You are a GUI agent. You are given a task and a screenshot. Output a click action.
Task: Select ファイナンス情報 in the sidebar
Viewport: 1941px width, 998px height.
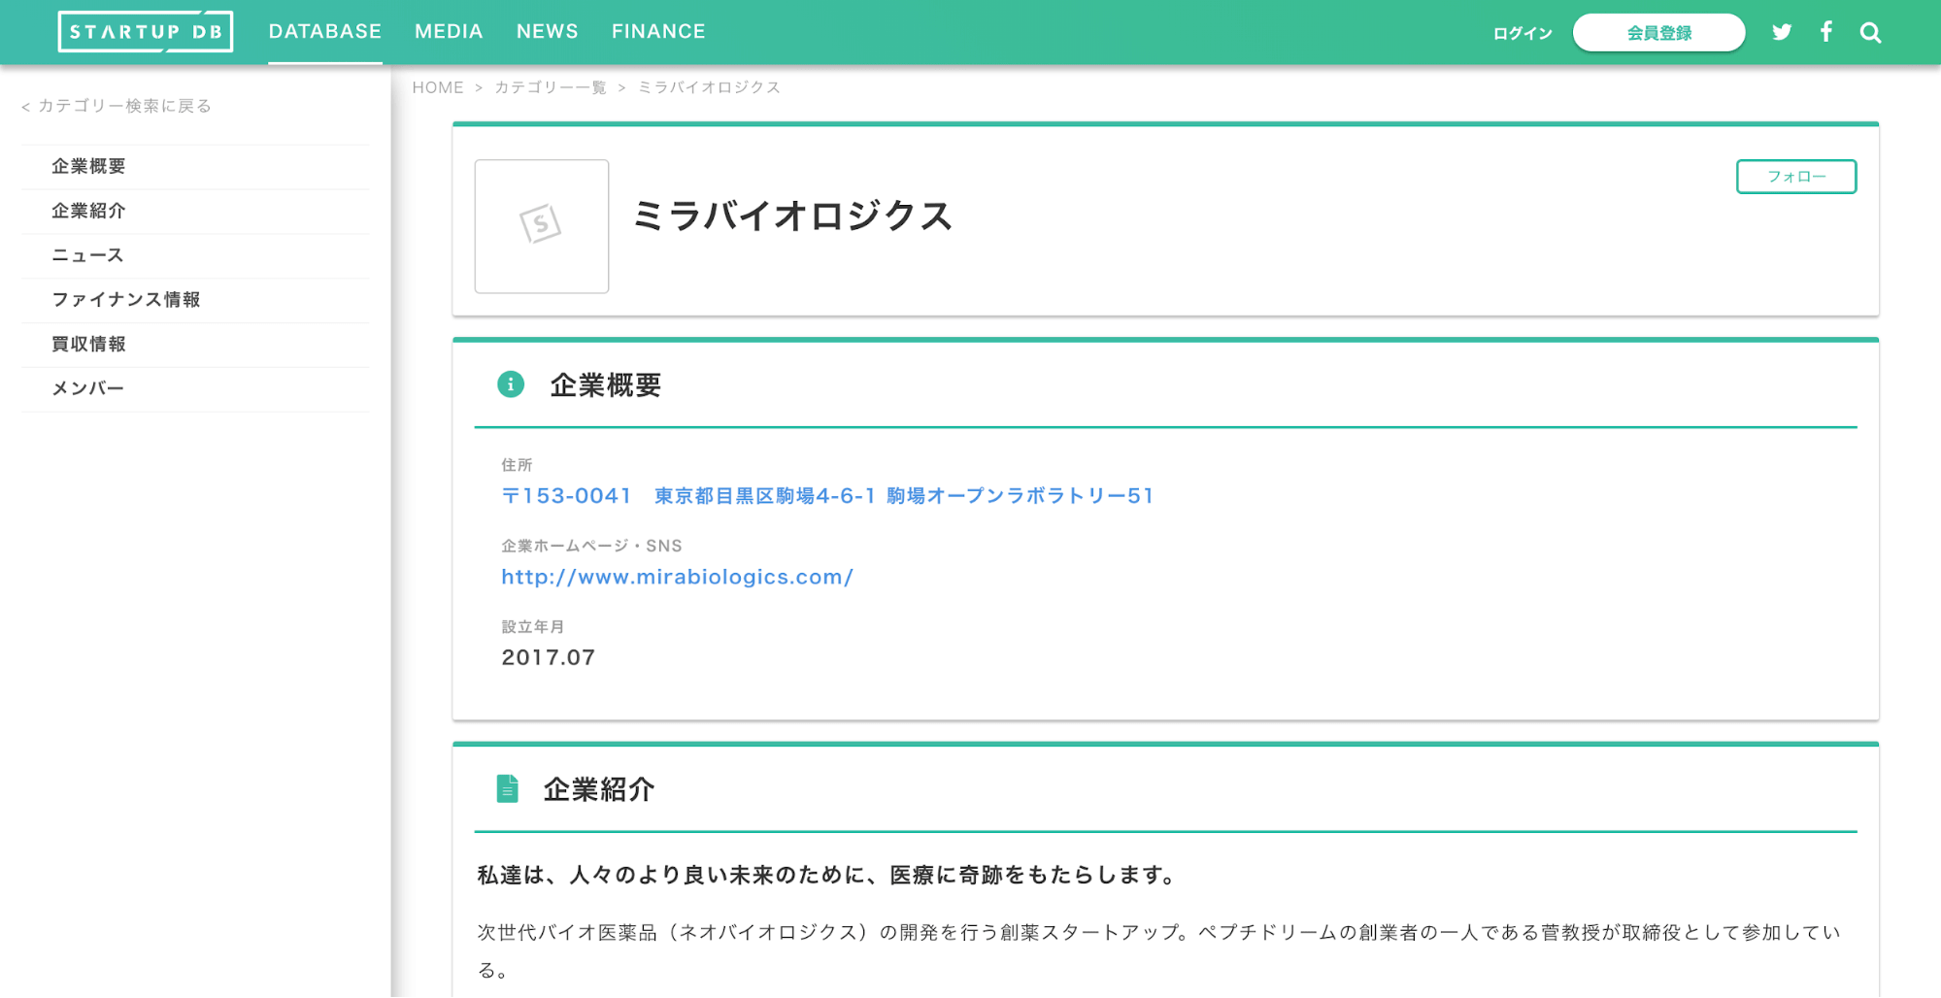tap(195, 300)
